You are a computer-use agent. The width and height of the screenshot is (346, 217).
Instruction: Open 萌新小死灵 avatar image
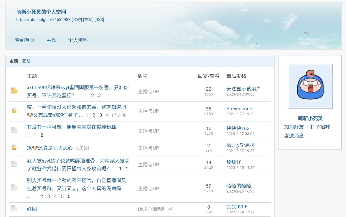(x=310, y=87)
